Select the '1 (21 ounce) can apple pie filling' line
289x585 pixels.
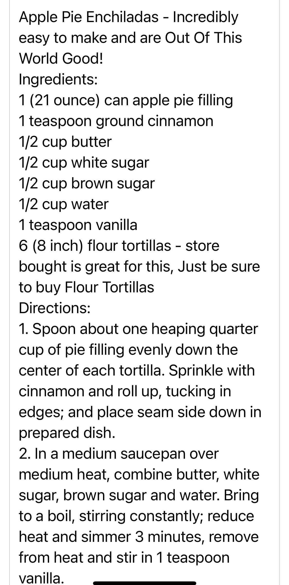[126, 100]
